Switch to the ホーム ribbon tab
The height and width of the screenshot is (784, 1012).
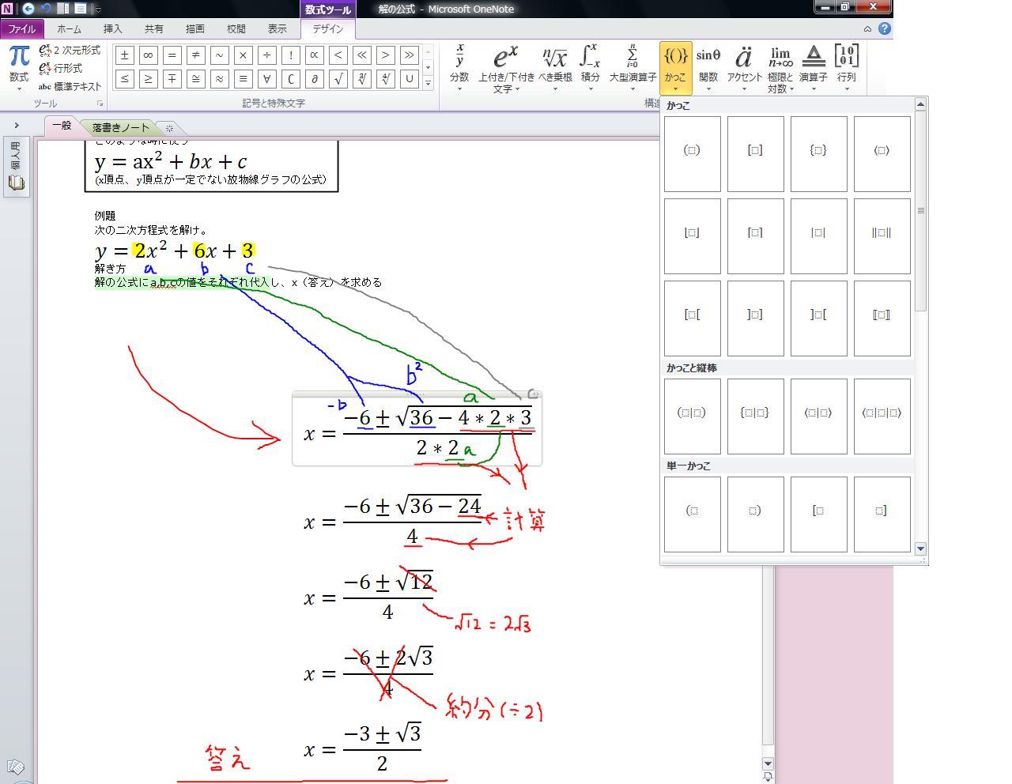70,28
